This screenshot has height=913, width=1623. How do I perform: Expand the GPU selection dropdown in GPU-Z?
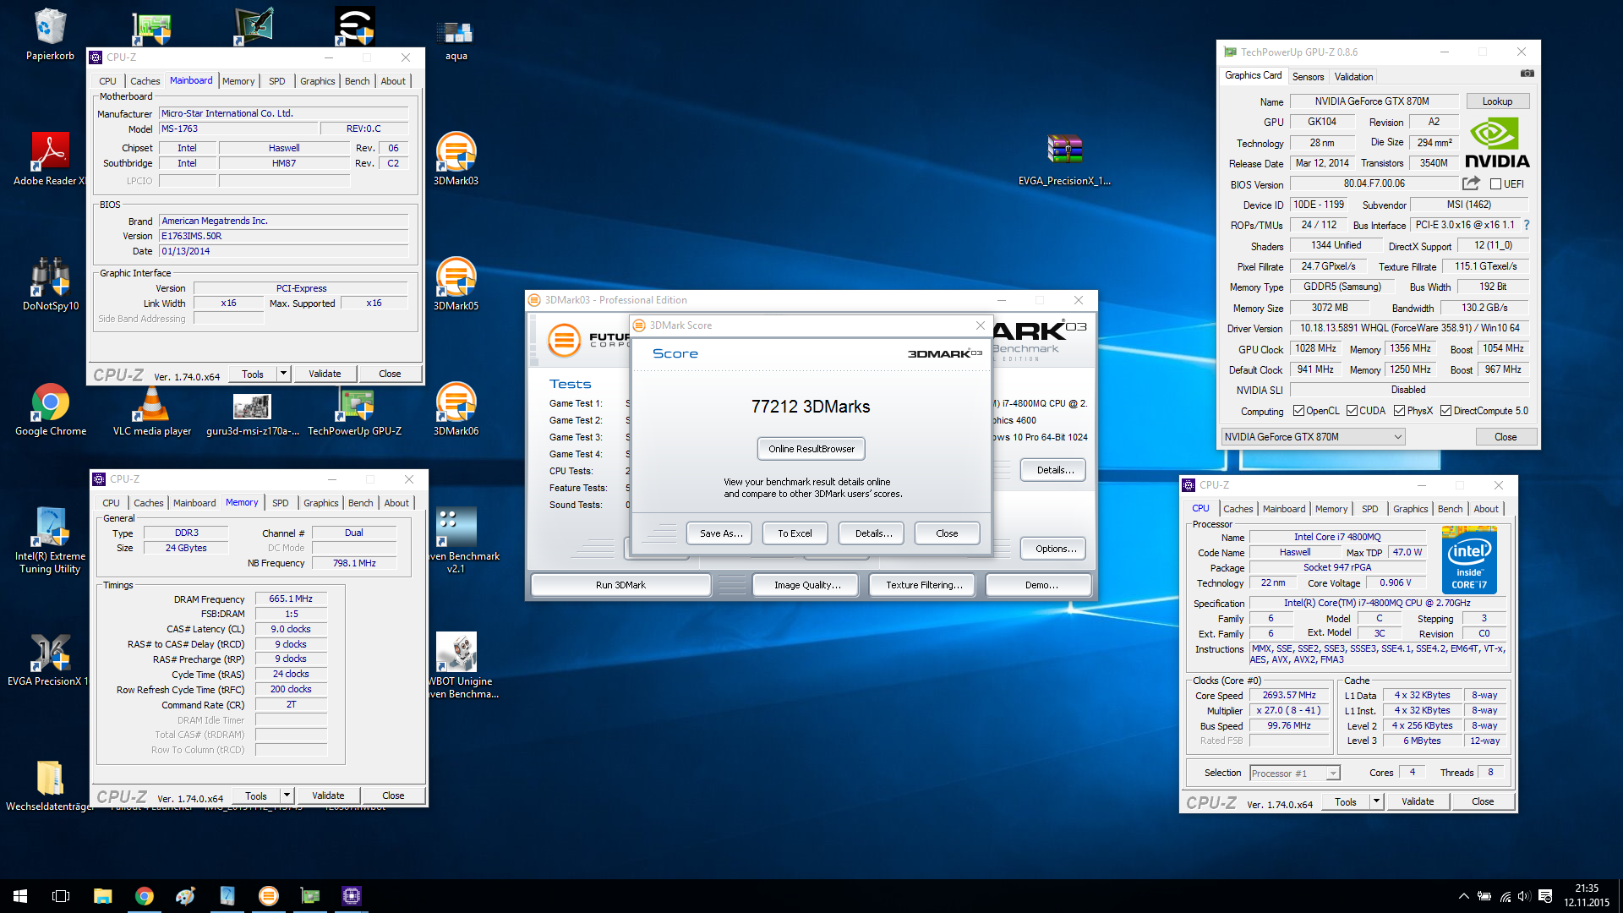1397,437
